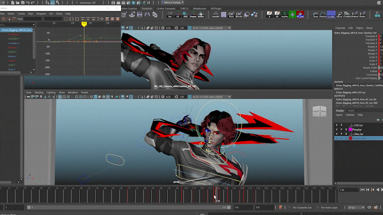Open Shading menu in perspective panel
The width and height of the screenshot is (383, 215).
click(x=39, y=92)
